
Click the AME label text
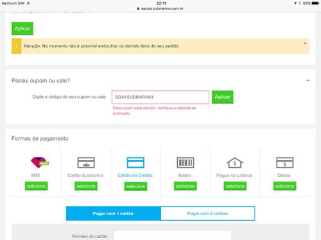tap(35, 175)
